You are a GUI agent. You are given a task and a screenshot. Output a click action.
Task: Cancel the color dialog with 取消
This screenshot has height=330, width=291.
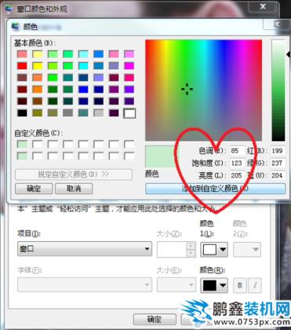point(74,189)
